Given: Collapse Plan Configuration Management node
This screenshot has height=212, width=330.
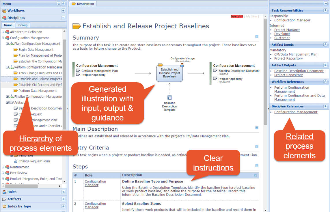Looking at the screenshot, I should pyautogui.click(x=7, y=44).
